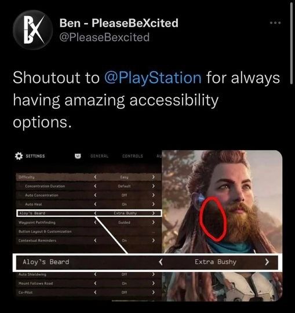Switch to the General settings tab

100,156
